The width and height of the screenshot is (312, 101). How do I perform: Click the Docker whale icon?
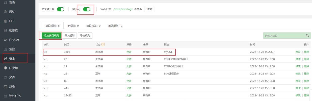coord(5,40)
